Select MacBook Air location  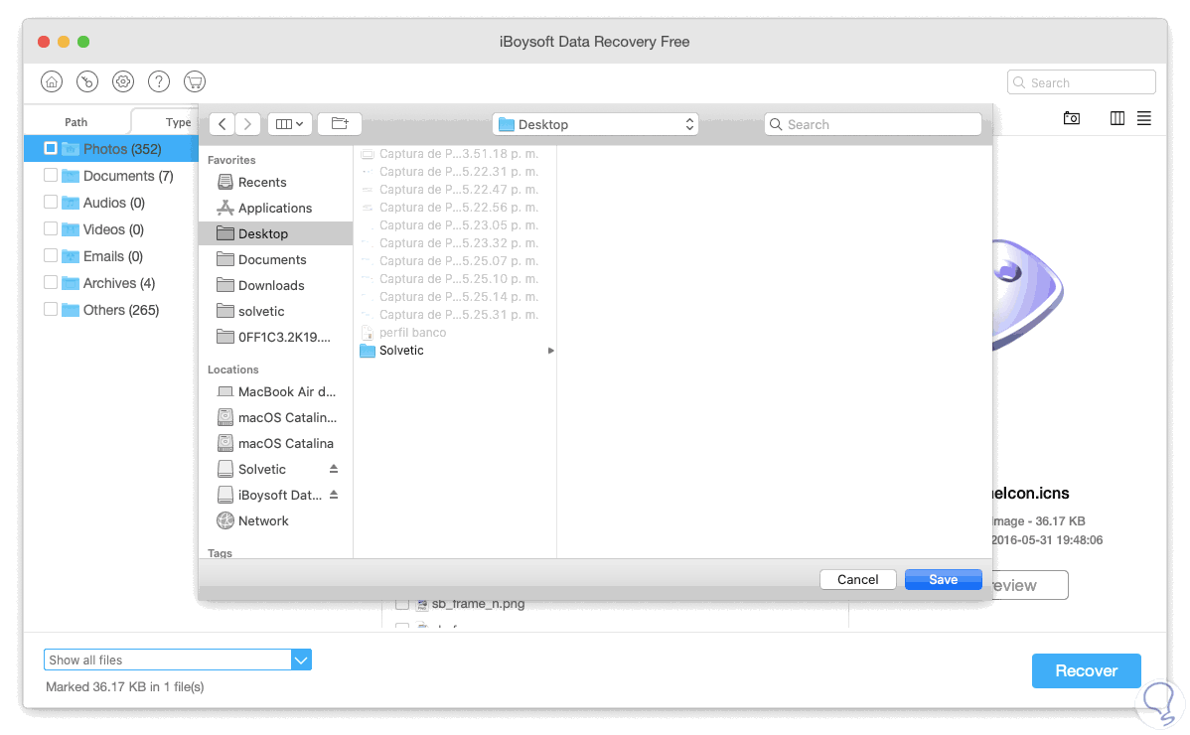(x=275, y=391)
